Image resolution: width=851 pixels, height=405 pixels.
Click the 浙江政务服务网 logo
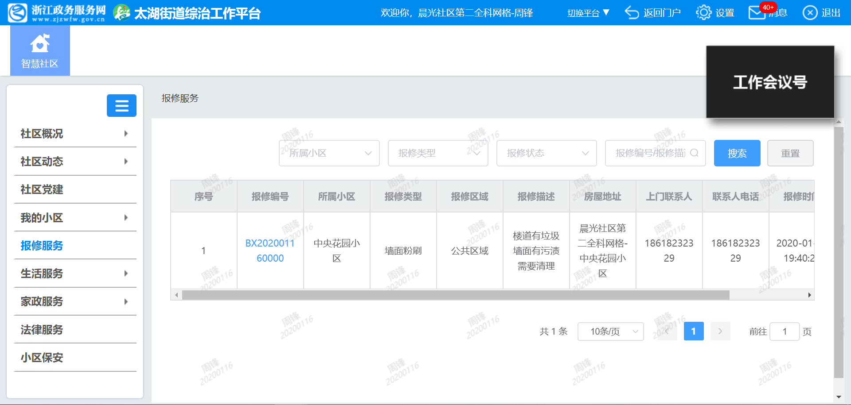[57, 13]
